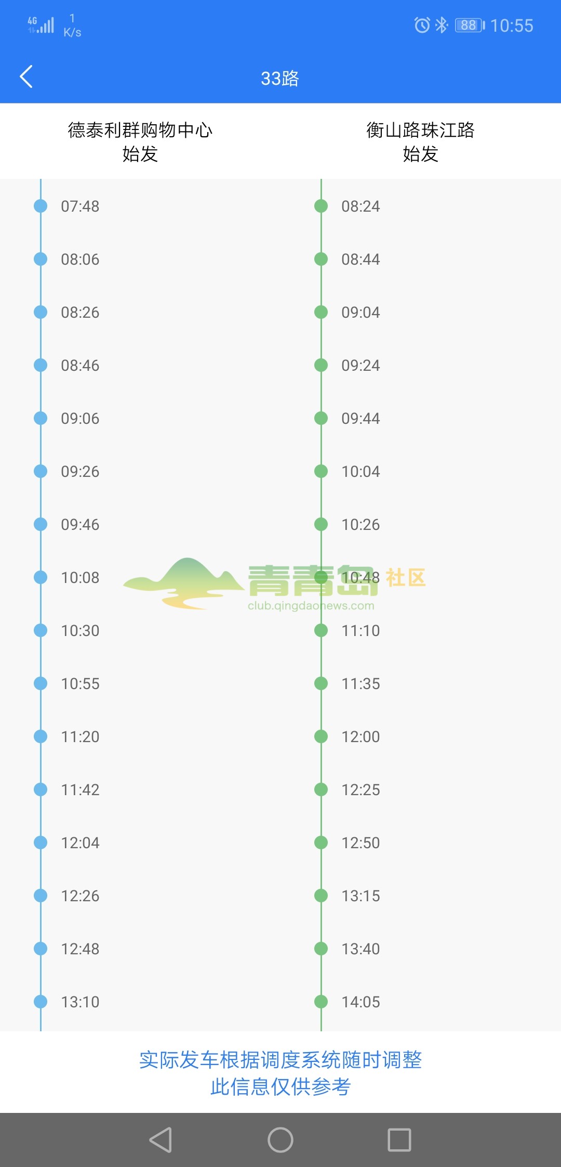Select the 10:55 departure from 德泰利群
The height and width of the screenshot is (1167, 561).
coord(80,683)
